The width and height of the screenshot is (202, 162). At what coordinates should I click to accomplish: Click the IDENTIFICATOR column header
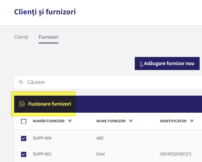(x=173, y=121)
